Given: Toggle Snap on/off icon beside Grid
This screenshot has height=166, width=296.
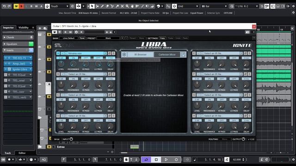Looking at the screenshot, I should pos(174,6).
